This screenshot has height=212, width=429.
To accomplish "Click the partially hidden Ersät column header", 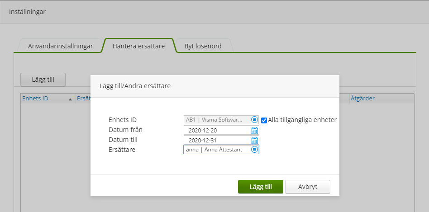I will (83, 99).
